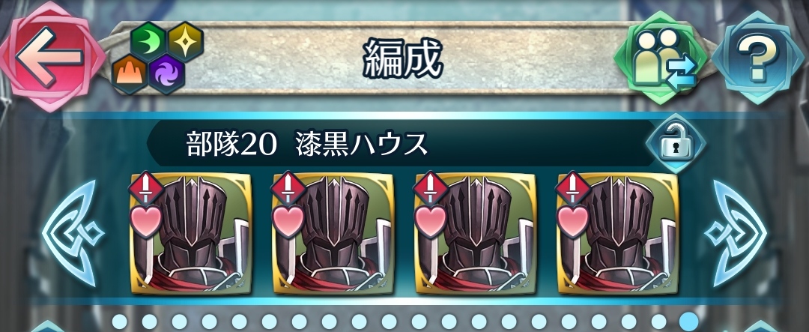
Task: Select the green crescent moon blessing hexagon
Action: pos(148,42)
